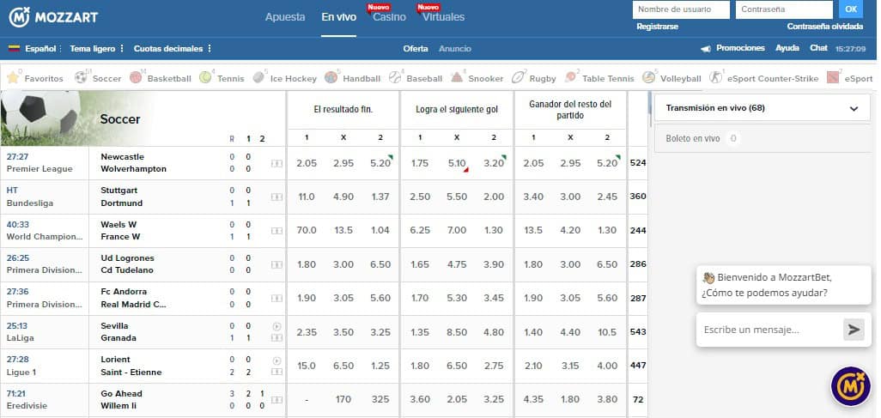This screenshot has width=881, height=418.
Task: Open the Favoritos star icon
Action: pyautogui.click(x=13, y=77)
